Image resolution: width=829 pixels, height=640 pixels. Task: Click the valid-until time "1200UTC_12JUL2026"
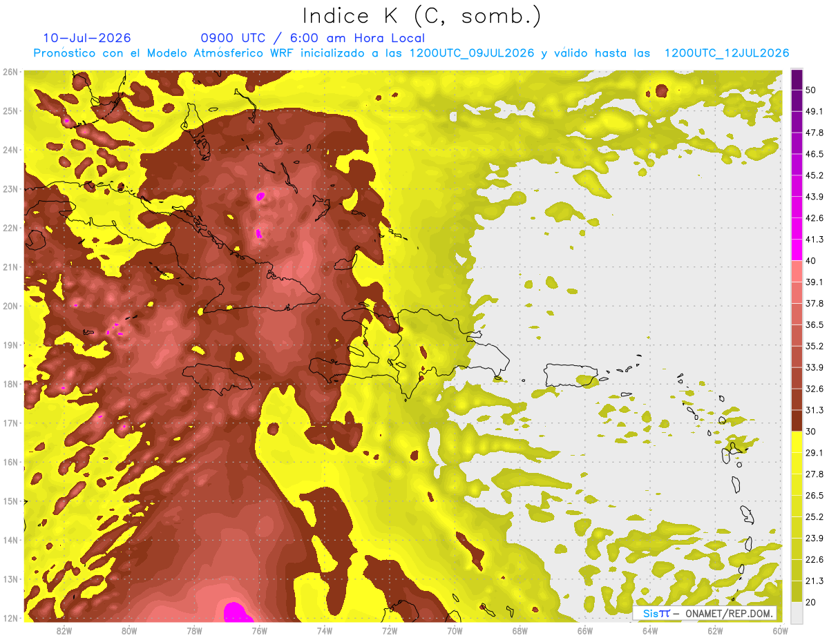(727, 53)
